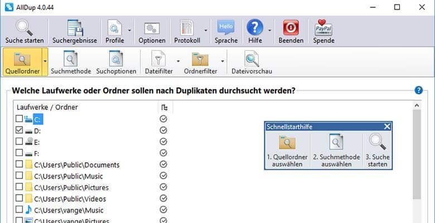The height and width of the screenshot is (223, 435).
Task: Select C:\Users\vange\Music entry
Action: (x=69, y=210)
